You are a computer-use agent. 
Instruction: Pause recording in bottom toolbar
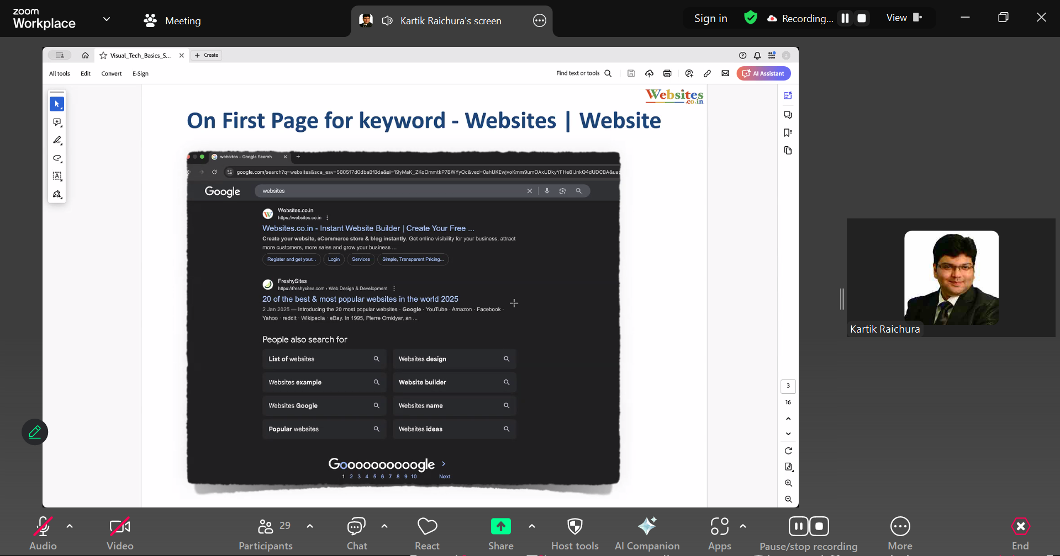point(799,526)
